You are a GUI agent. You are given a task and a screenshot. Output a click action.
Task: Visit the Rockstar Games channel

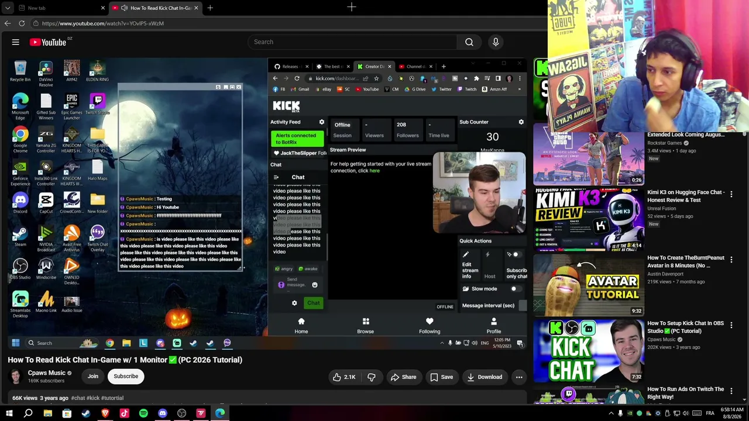665,143
